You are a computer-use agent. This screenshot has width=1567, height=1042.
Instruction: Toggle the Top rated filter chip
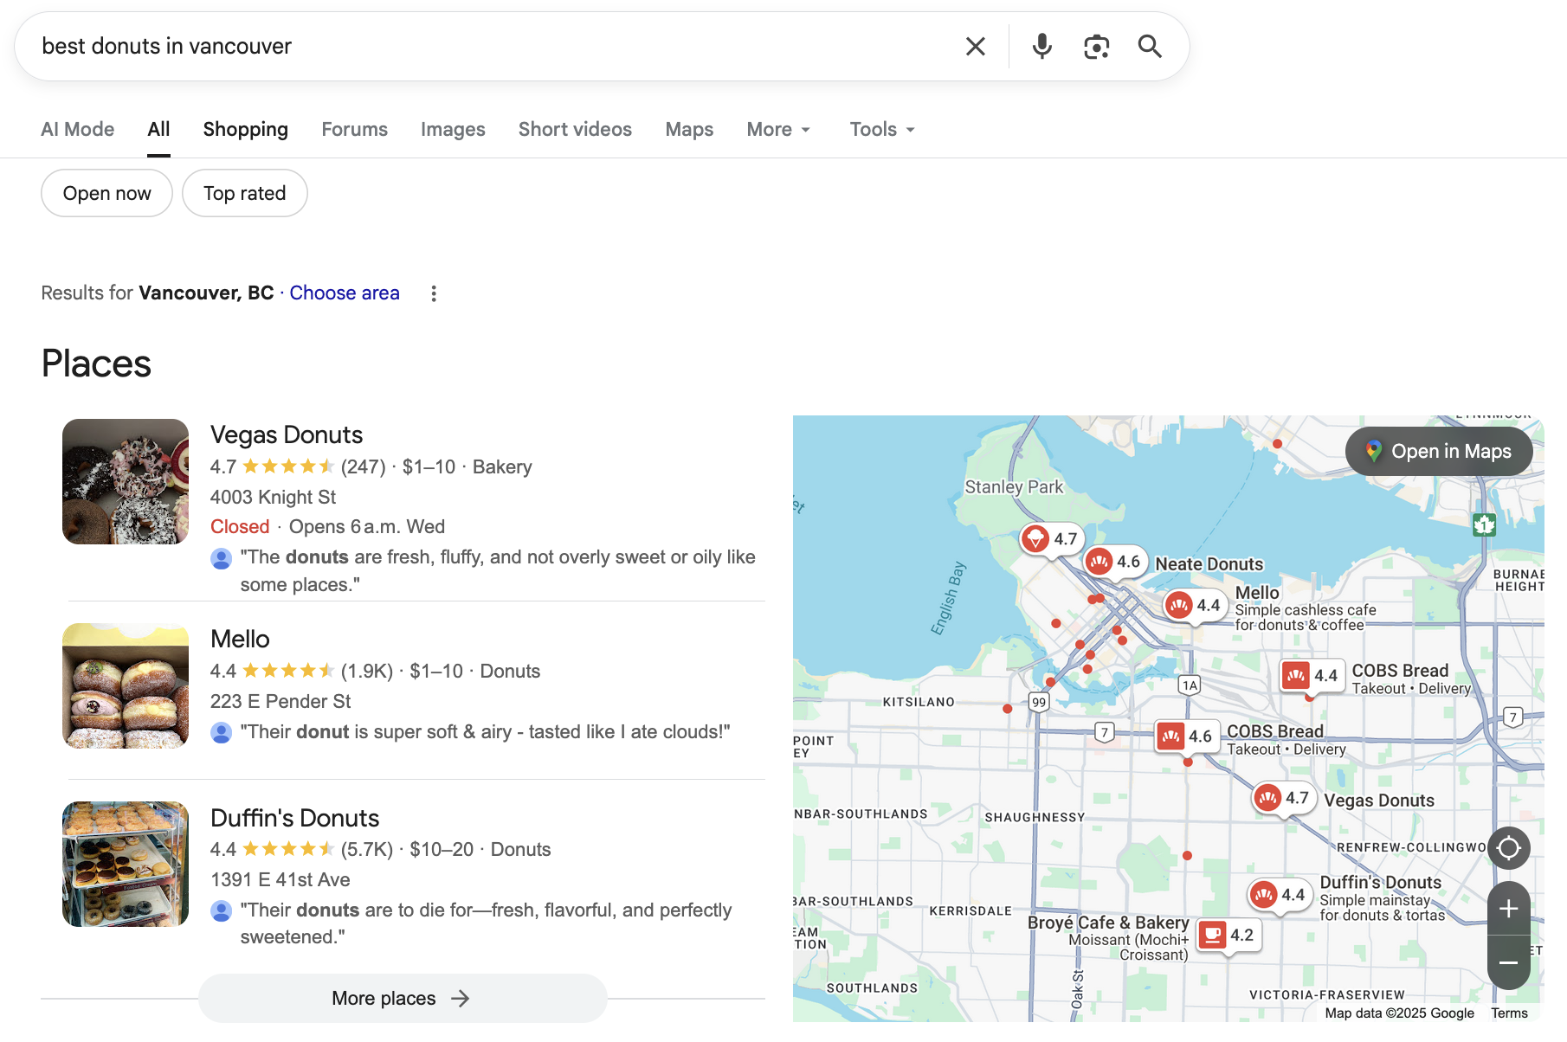click(x=245, y=193)
